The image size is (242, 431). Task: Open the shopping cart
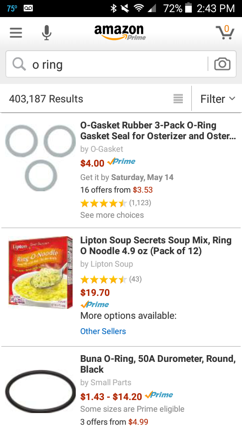pos(225,32)
